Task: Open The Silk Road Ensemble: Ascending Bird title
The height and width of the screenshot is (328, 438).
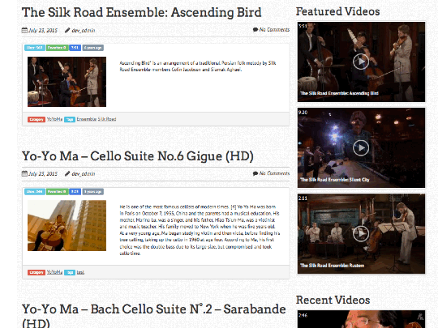Action: [x=142, y=12]
